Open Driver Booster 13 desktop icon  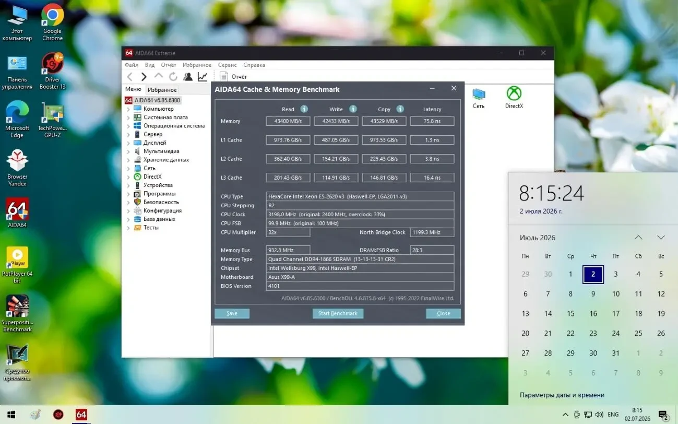(52, 71)
